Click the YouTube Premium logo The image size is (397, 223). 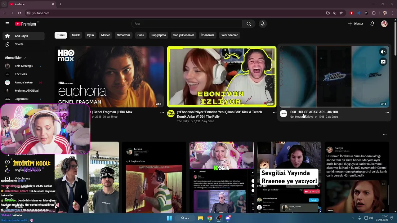point(25,24)
